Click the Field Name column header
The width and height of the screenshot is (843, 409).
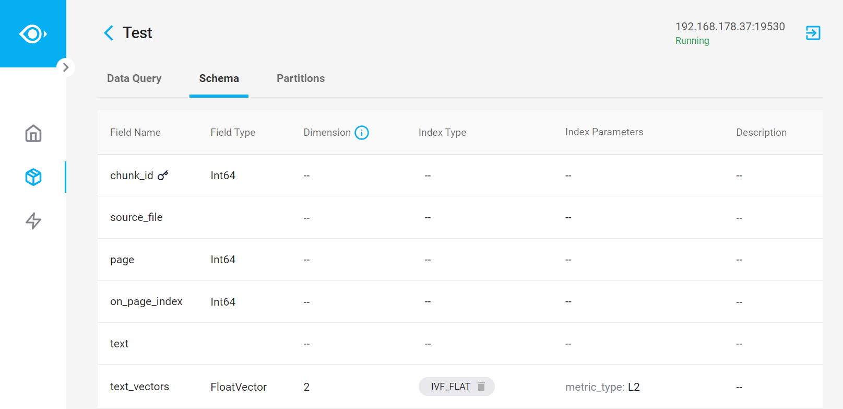pyautogui.click(x=135, y=133)
